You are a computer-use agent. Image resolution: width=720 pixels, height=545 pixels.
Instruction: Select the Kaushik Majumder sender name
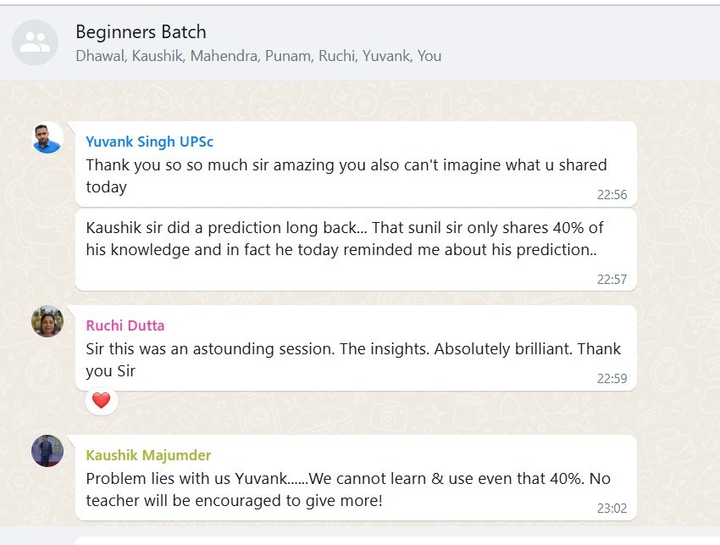pos(148,455)
